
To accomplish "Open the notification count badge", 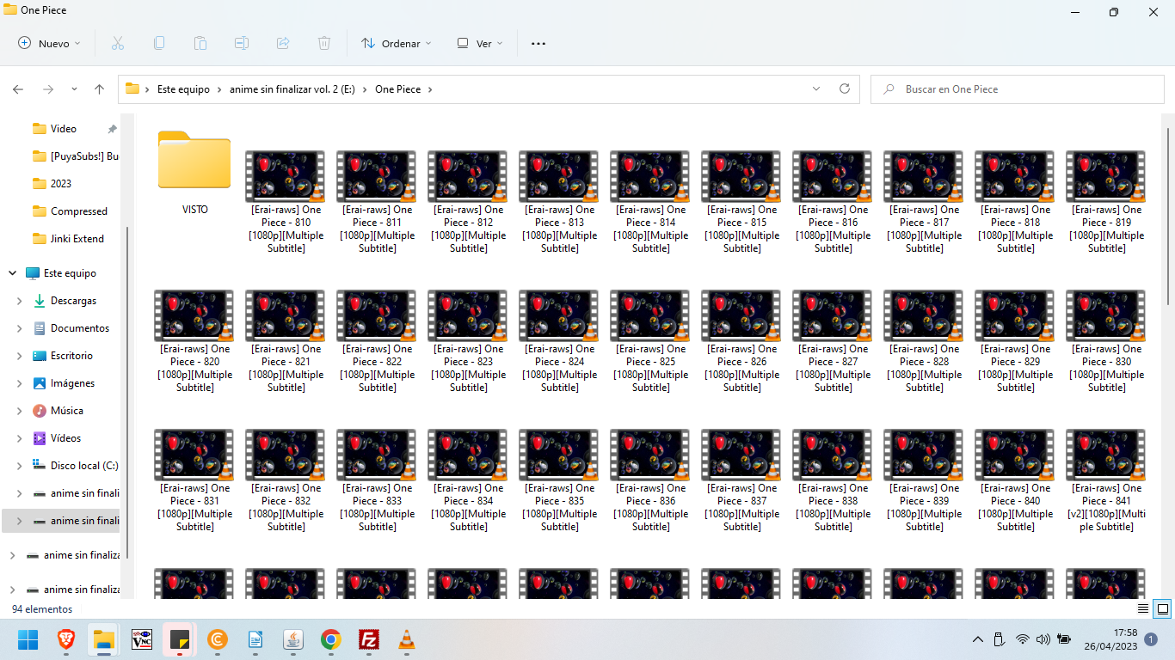I will coord(1151,639).
